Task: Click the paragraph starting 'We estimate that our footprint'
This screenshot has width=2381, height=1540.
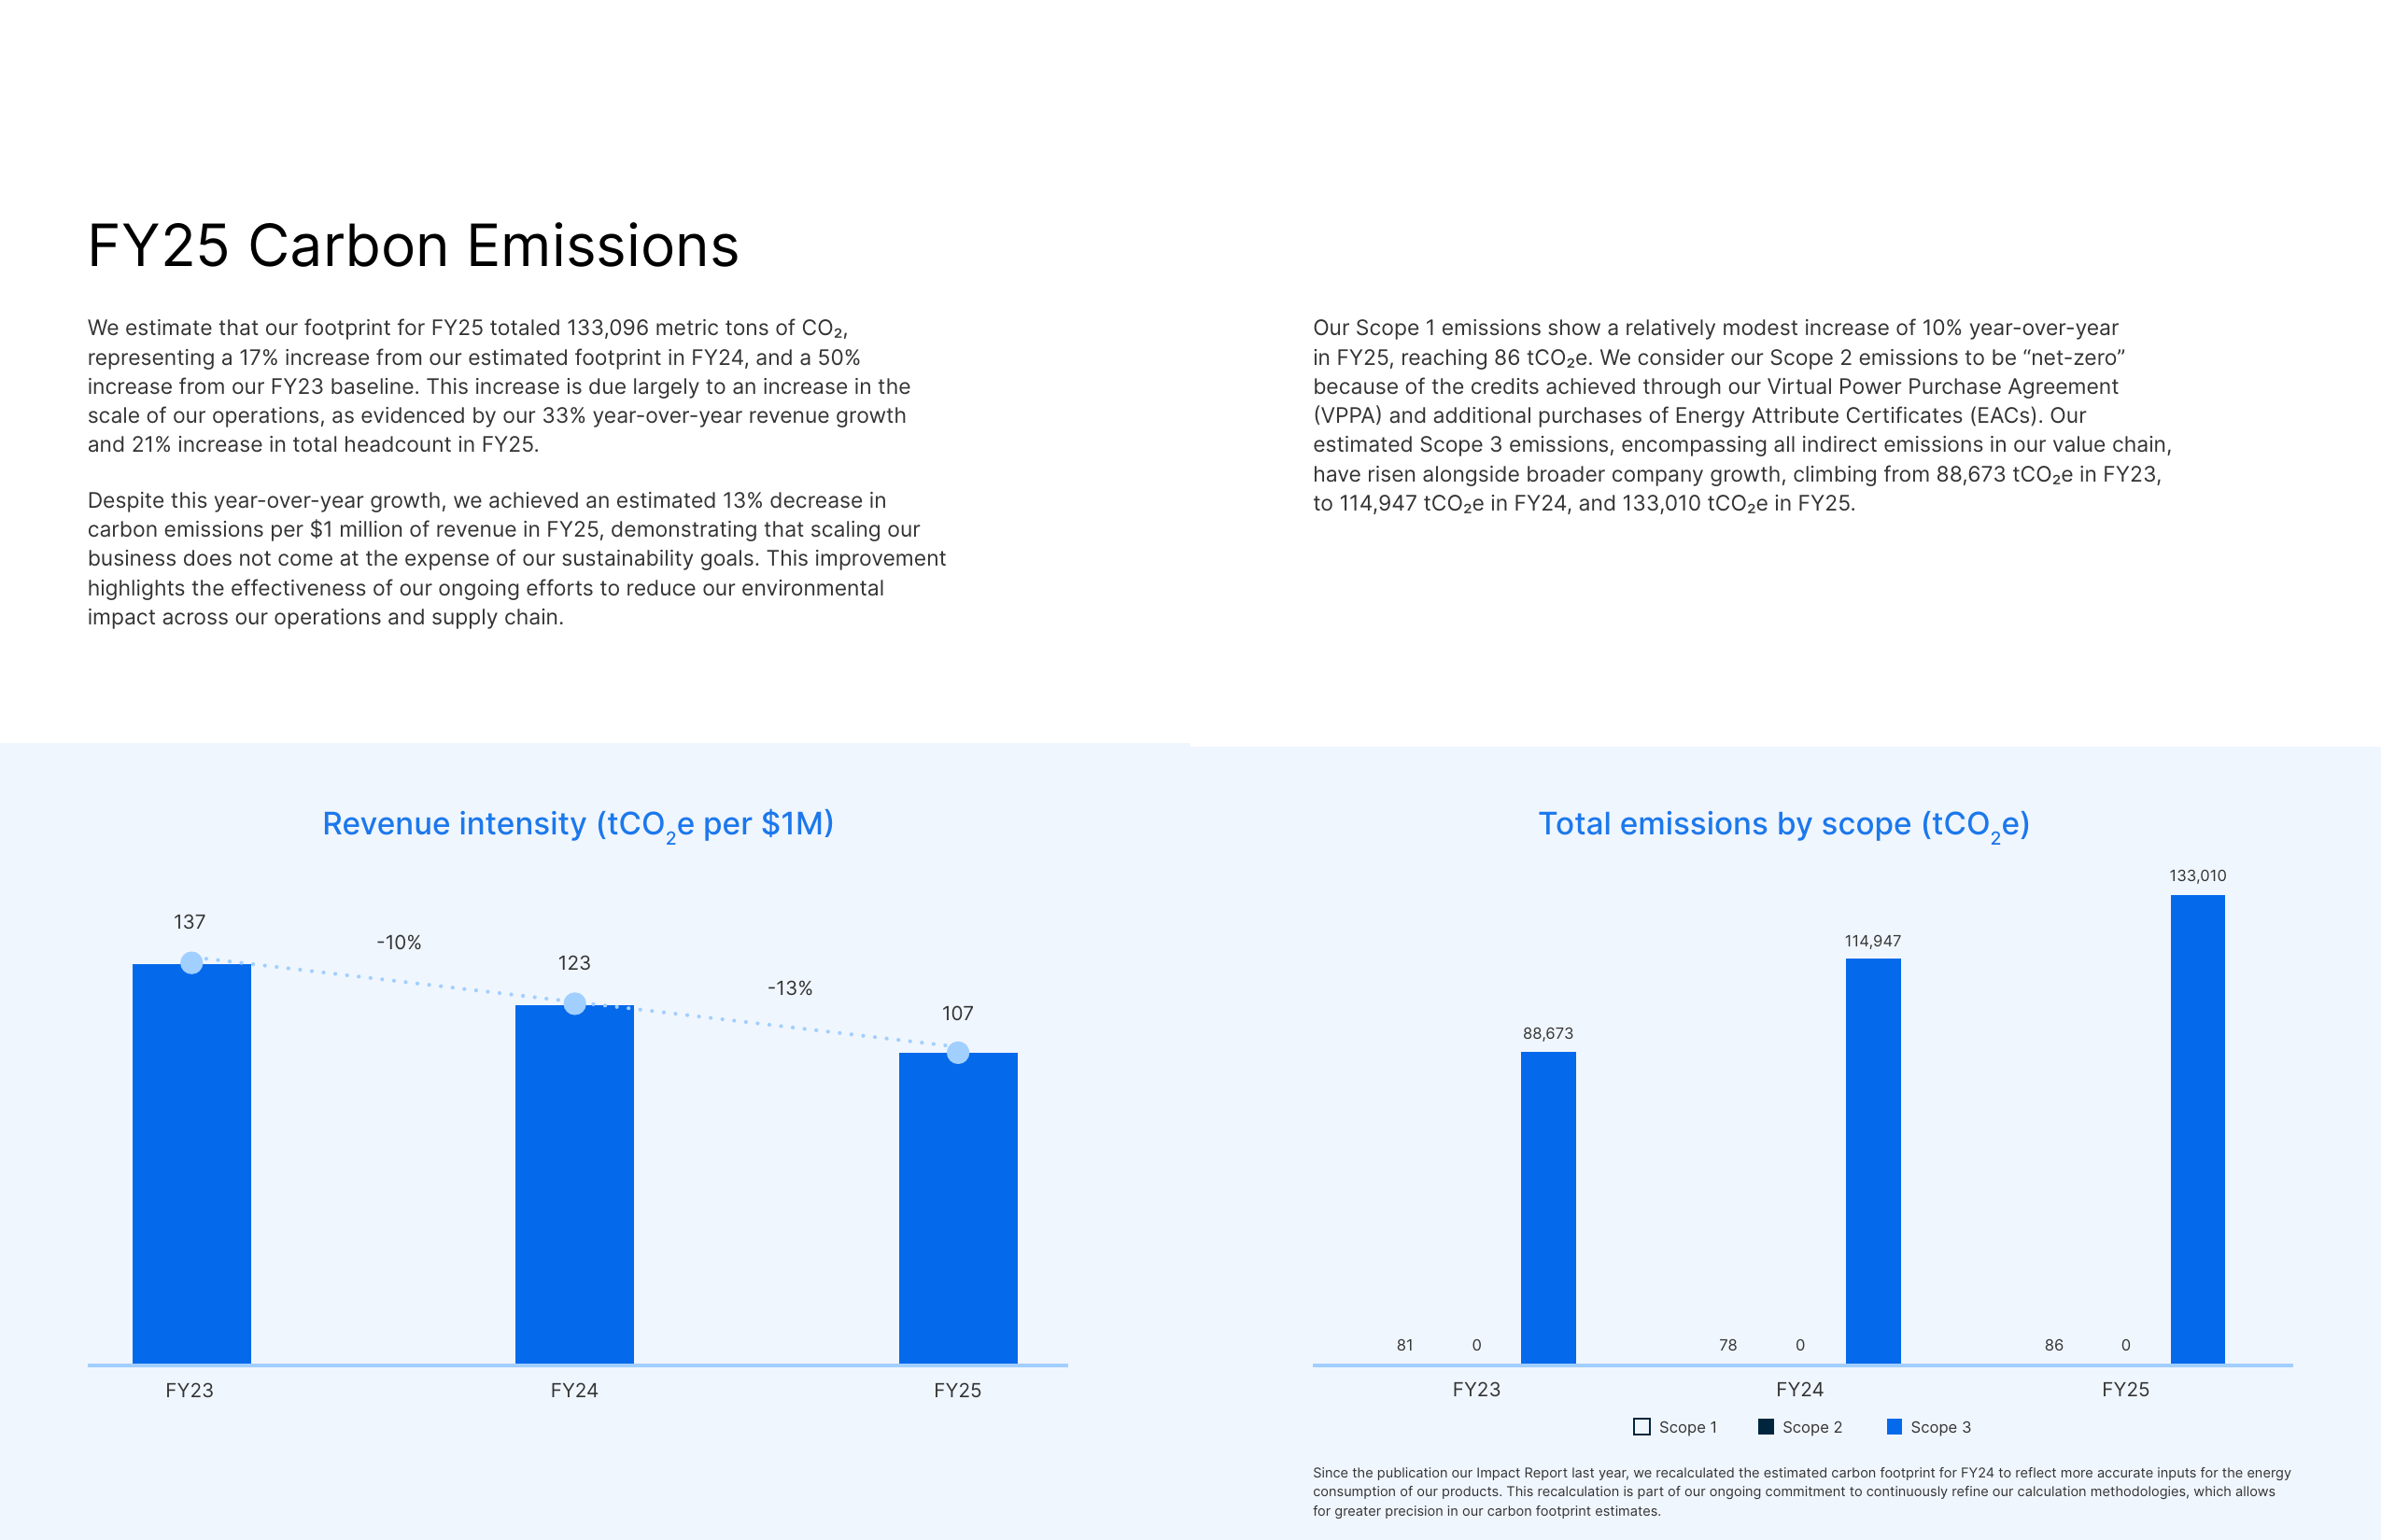Action: (x=500, y=386)
